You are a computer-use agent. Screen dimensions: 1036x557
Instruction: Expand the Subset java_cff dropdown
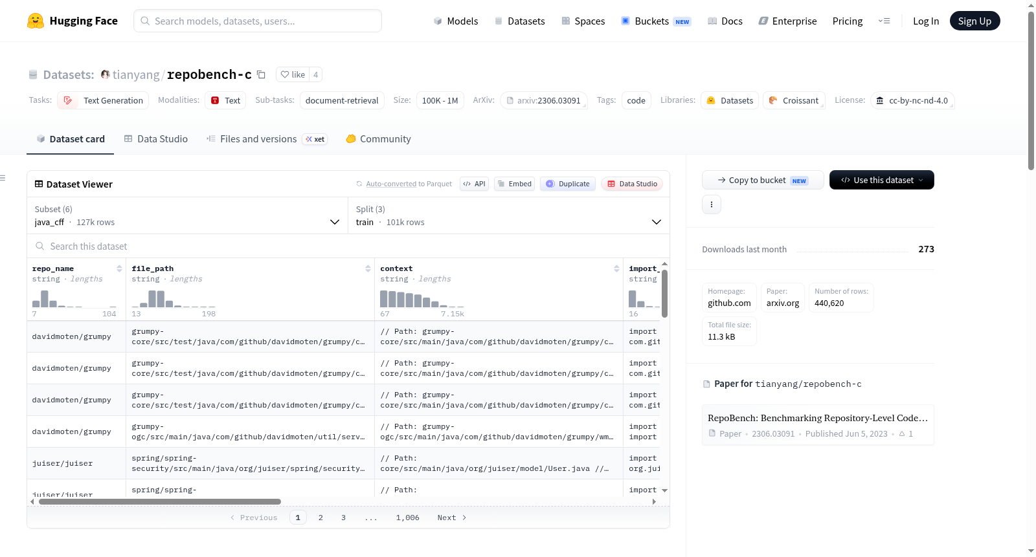(187, 215)
